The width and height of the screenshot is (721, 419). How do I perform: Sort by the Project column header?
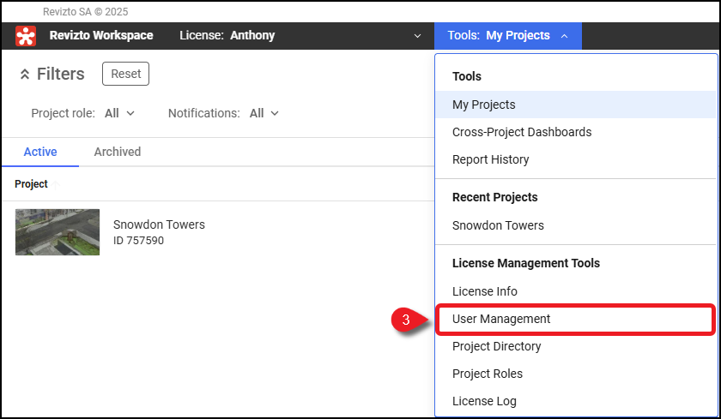31,184
